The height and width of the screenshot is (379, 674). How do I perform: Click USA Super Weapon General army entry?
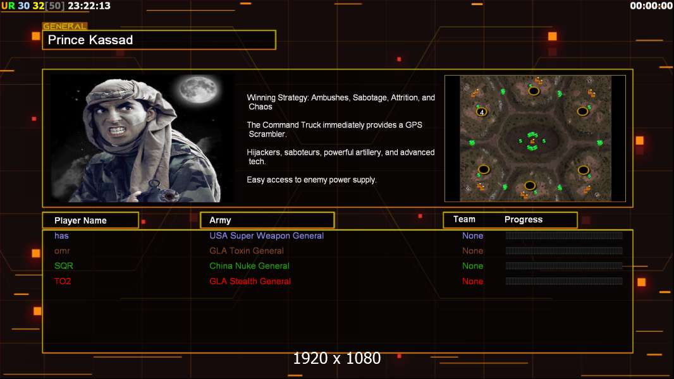click(267, 236)
